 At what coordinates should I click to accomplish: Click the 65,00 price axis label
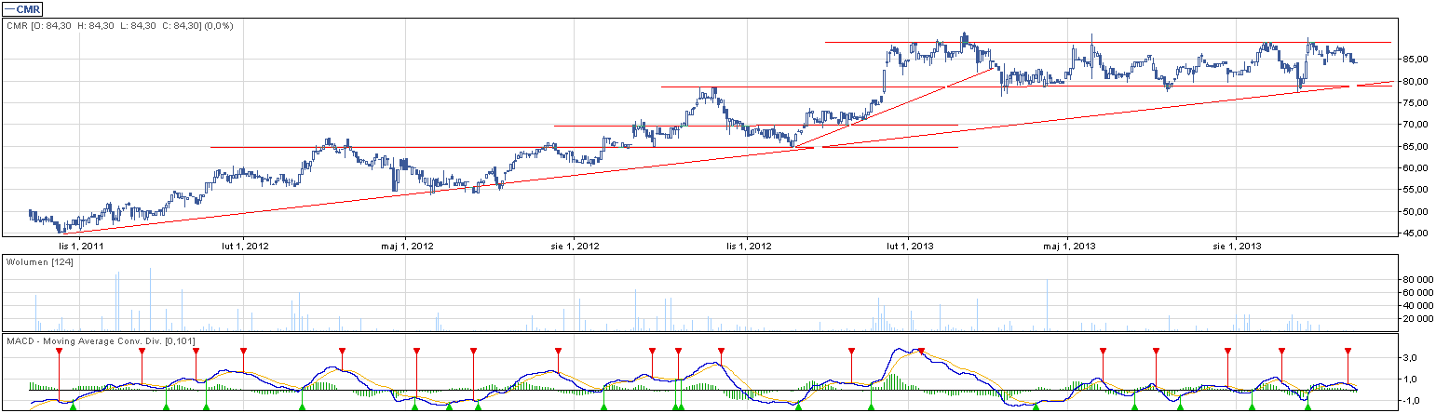[x=1417, y=147]
